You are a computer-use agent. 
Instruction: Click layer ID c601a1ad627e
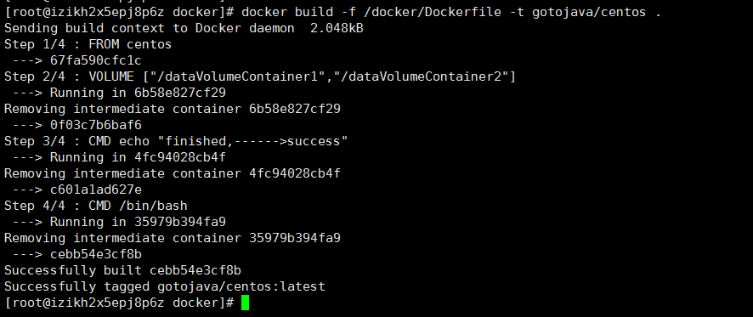click(x=95, y=190)
